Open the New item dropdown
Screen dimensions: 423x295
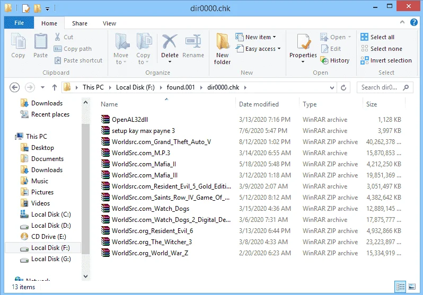[255, 37]
